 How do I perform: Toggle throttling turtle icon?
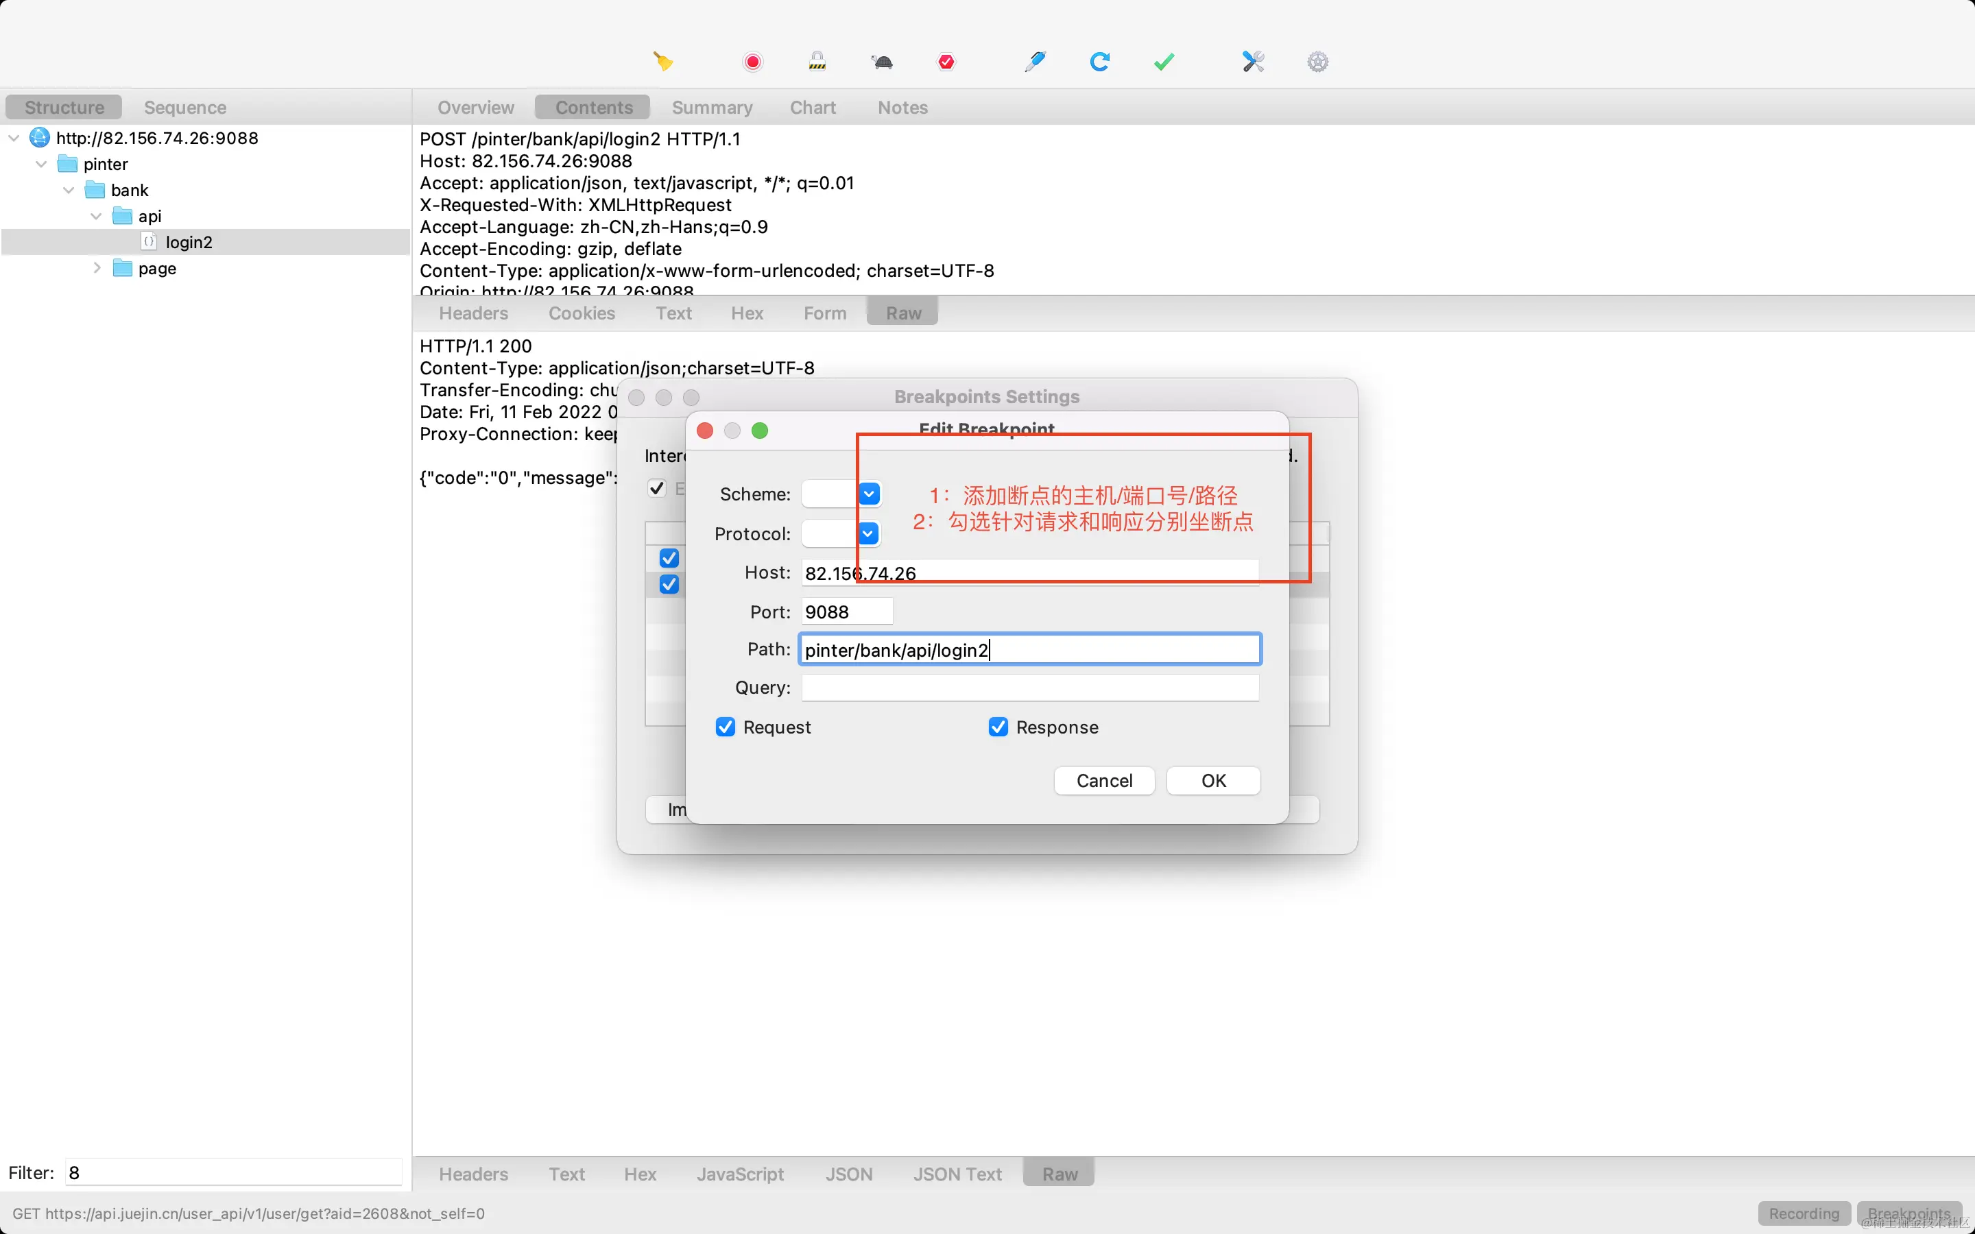[x=882, y=61]
